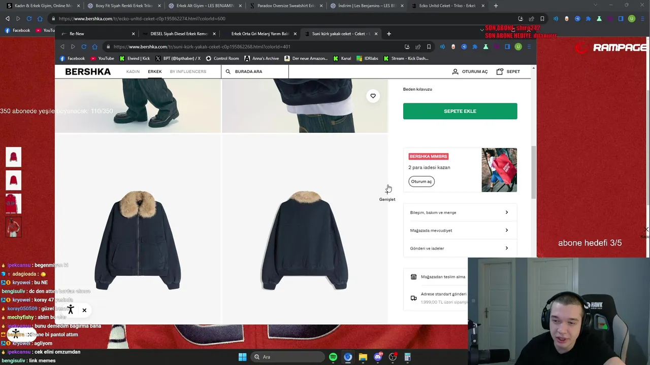Open IDRlabs bookmark
Image resolution: width=650 pixels, height=365 pixels.
(x=367, y=58)
